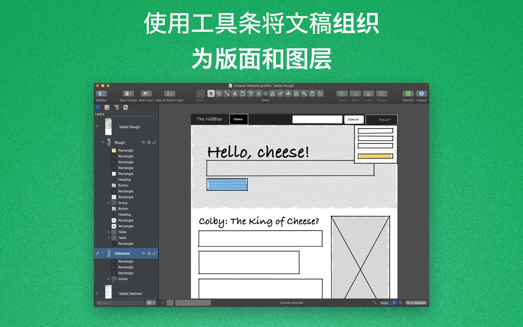
Task: Select first Heading row in Rough layer
Action: tap(126, 179)
